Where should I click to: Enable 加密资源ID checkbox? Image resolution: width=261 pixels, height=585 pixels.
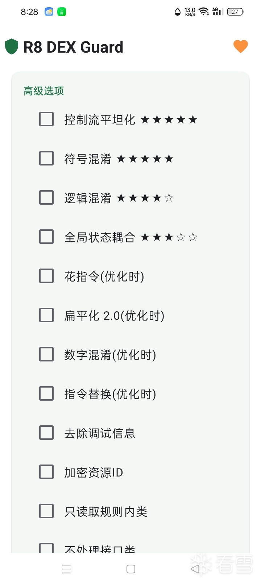tap(46, 472)
